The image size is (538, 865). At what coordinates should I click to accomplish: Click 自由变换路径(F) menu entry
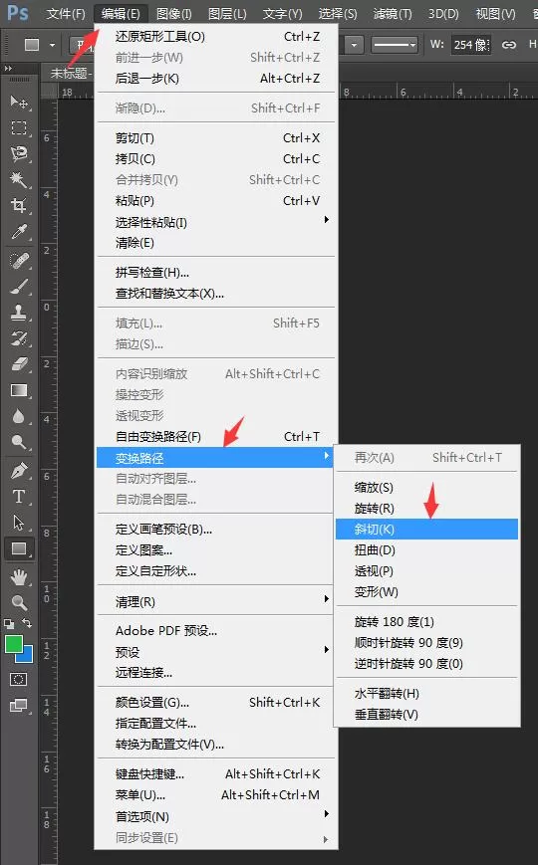pos(216,436)
